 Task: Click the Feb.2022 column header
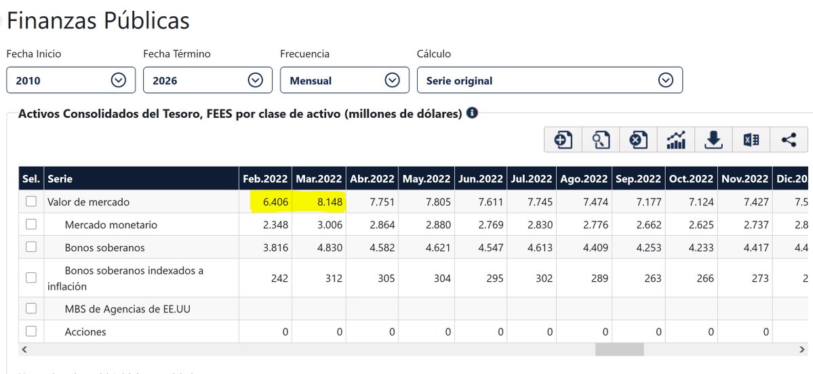click(x=266, y=179)
